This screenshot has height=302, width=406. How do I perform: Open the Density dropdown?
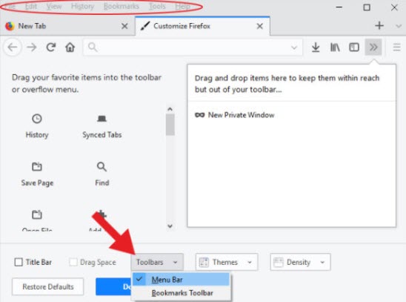[300, 262]
